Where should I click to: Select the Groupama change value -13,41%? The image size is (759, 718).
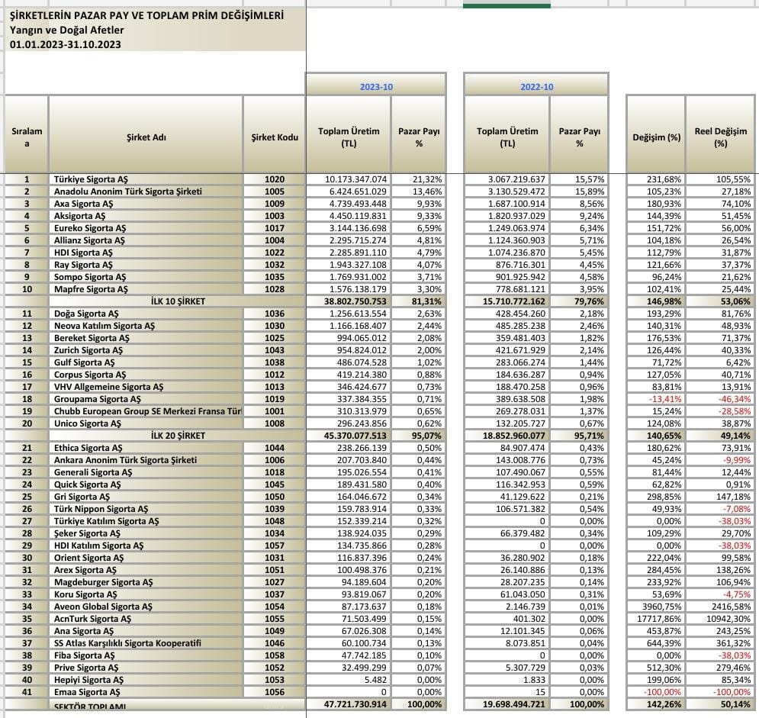tap(664, 399)
